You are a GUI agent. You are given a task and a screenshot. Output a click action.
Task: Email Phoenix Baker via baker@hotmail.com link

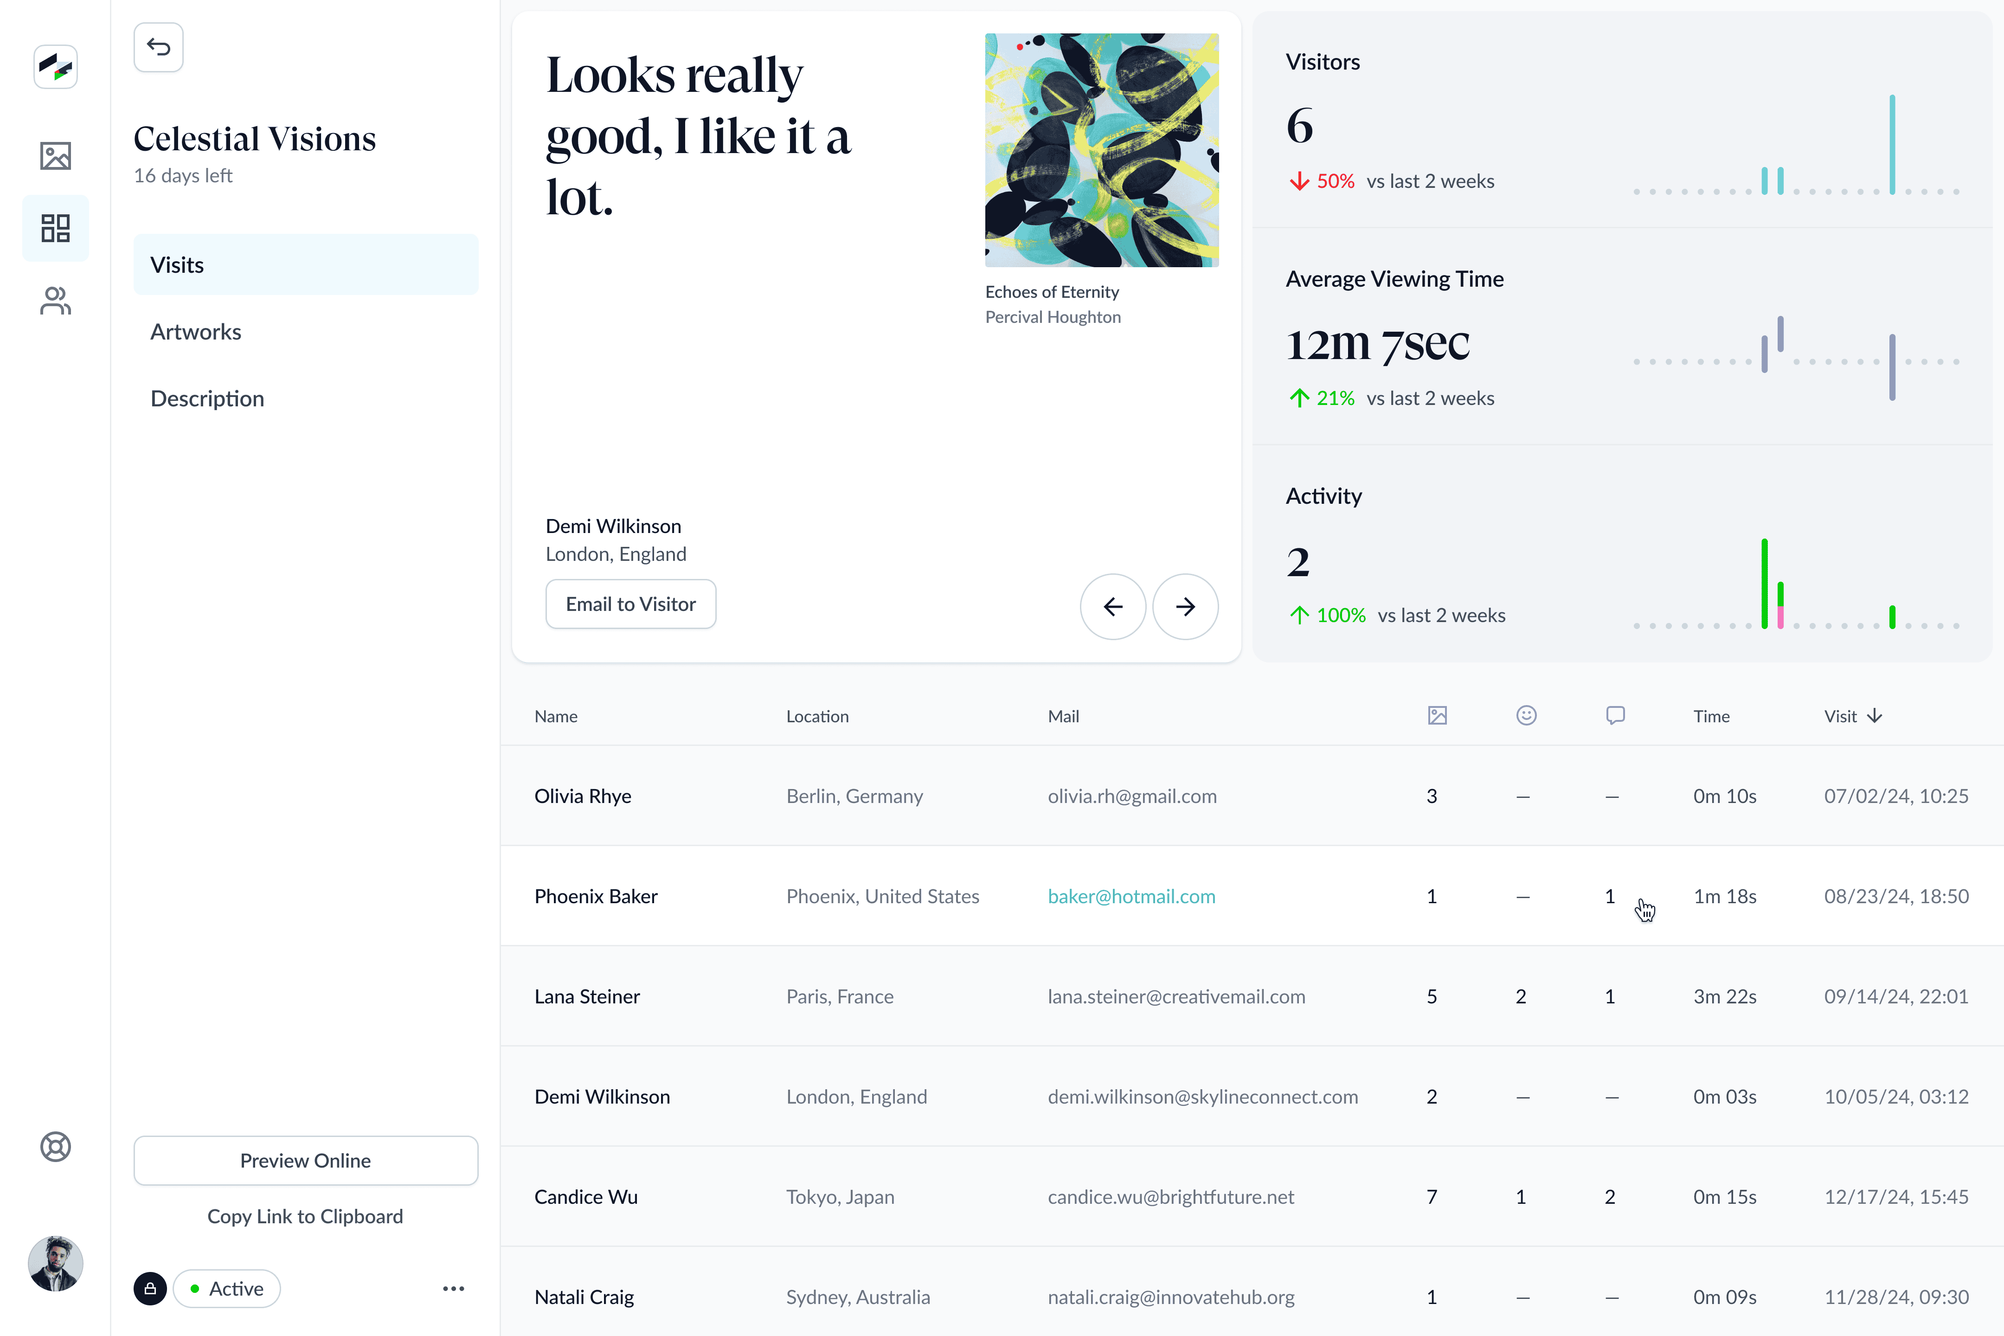(x=1130, y=896)
